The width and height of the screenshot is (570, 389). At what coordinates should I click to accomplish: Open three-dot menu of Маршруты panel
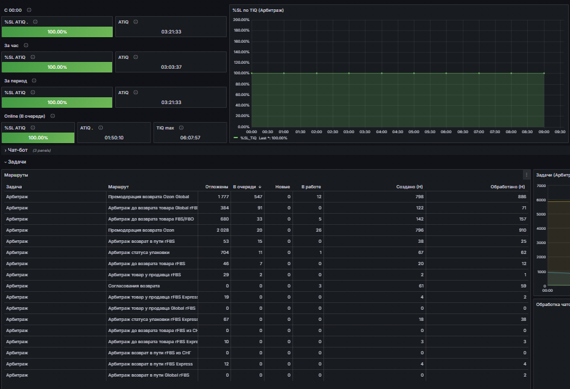[527, 175]
